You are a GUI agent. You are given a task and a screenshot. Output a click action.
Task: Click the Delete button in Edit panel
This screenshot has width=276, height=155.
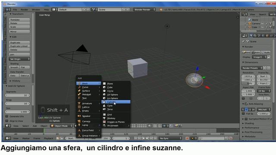point(19,50)
